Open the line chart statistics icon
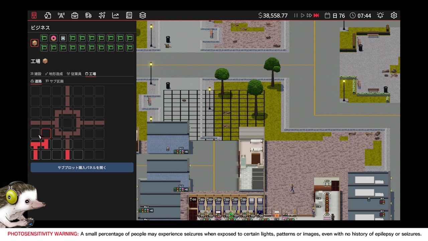Screen dimensions: 428x241 (x=115, y=15)
